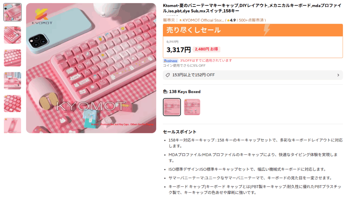Screen dimensions: 346x199
Task: Click the KYOMOT logo on product image
Action: [x=42, y=16]
